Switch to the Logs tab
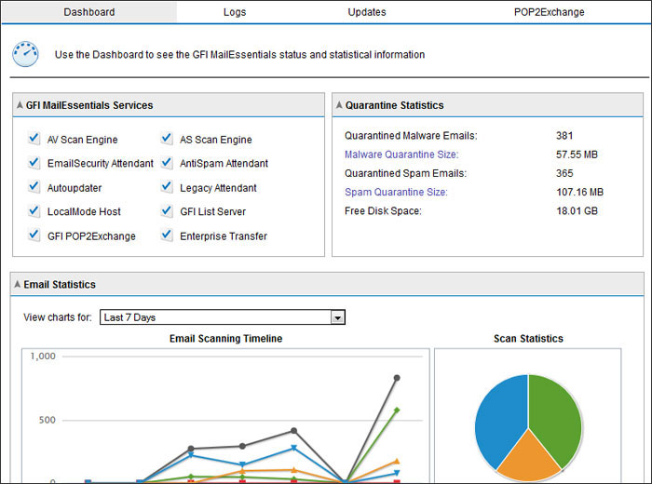Screen dimensions: 652x484 [x=235, y=12]
